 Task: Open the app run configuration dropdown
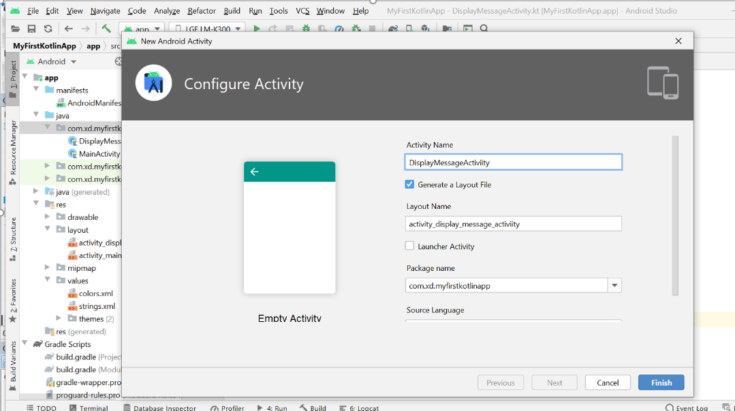click(x=142, y=29)
